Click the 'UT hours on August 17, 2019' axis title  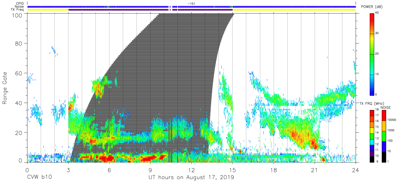[x=192, y=178]
